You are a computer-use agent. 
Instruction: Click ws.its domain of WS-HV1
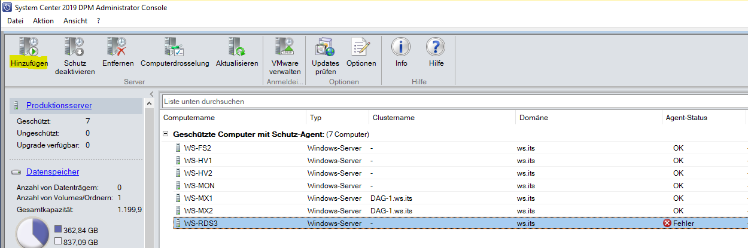click(527, 160)
